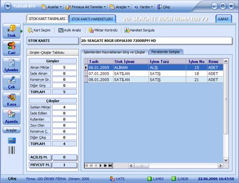This screenshot has height=183, width=239.
Task: Open the Yardım dropdown menu
Action: [x=143, y=7]
